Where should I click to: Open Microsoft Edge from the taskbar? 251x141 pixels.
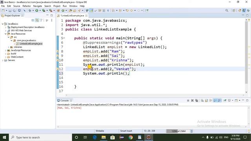(x=95, y=137)
